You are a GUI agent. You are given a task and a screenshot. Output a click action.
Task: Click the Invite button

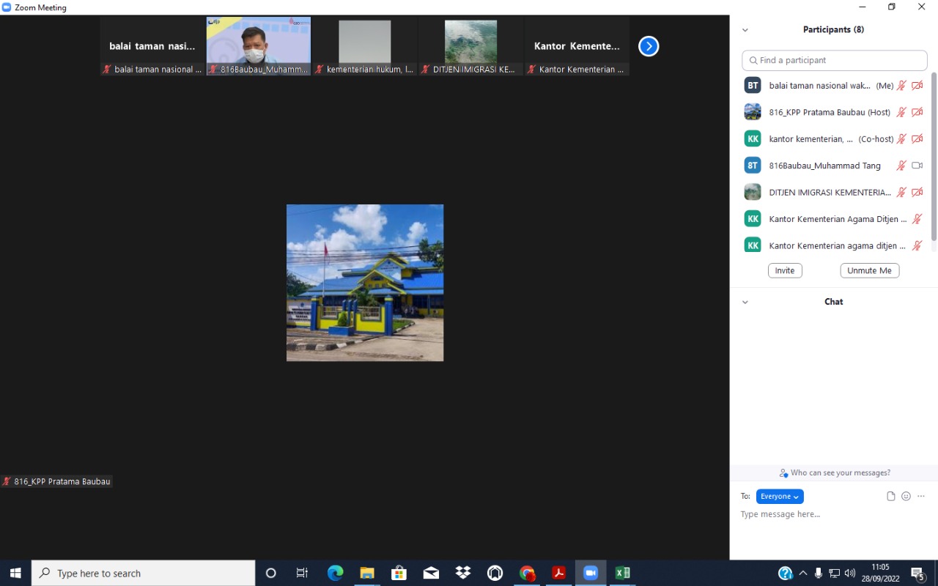click(785, 270)
